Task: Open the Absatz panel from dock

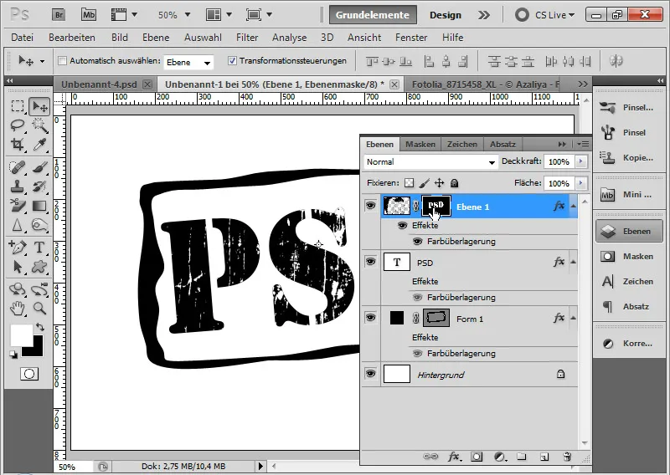Action: (629, 306)
